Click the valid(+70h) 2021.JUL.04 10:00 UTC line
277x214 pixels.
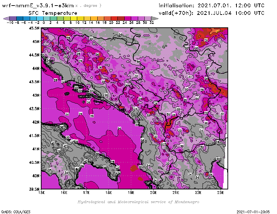tap(212, 13)
